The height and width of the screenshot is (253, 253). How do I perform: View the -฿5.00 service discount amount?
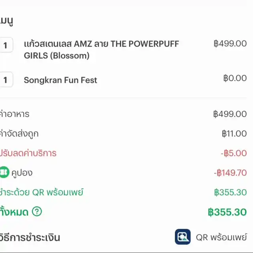tap(234, 153)
